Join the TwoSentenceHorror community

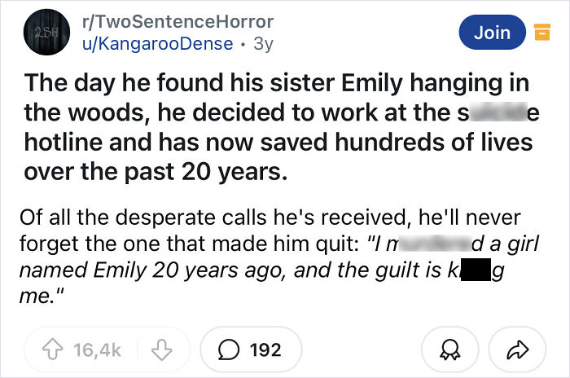(492, 32)
